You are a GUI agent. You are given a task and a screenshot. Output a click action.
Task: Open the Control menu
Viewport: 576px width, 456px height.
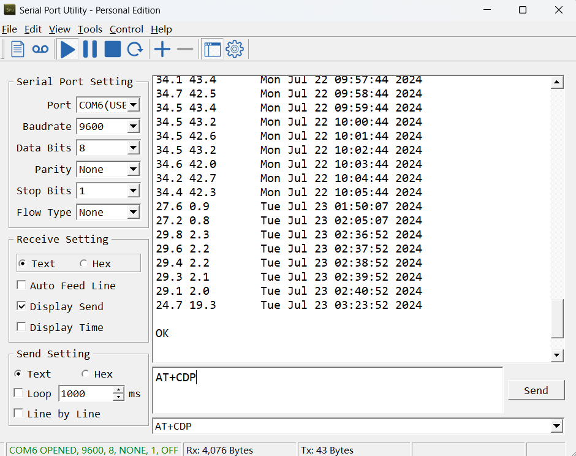(126, 29)
